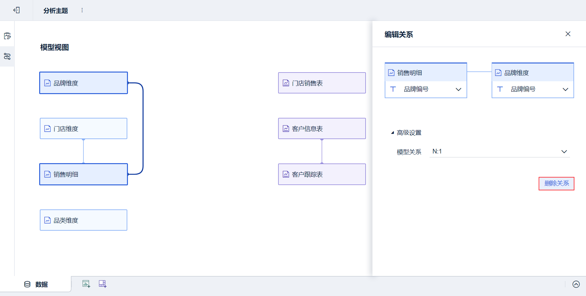Image resolution: width=586 pixels, height=296 pixels.
Task: Open the three-dot menu beside 分析主题
Action: tap(82, 10)
